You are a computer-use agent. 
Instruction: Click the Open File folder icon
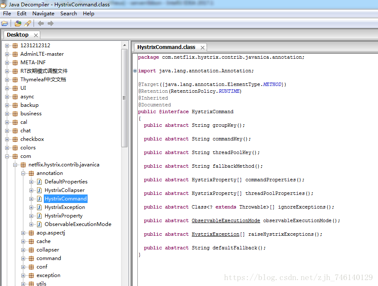click(x=5, y=23)
